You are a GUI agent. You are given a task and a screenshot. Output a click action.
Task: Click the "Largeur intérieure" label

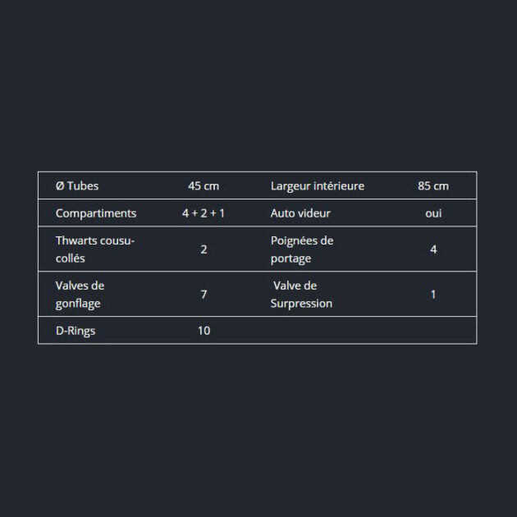[318, 186]
